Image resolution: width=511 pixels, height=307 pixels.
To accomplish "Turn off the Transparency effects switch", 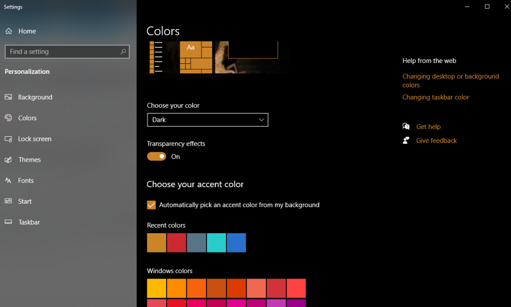I will coord(156,156).
